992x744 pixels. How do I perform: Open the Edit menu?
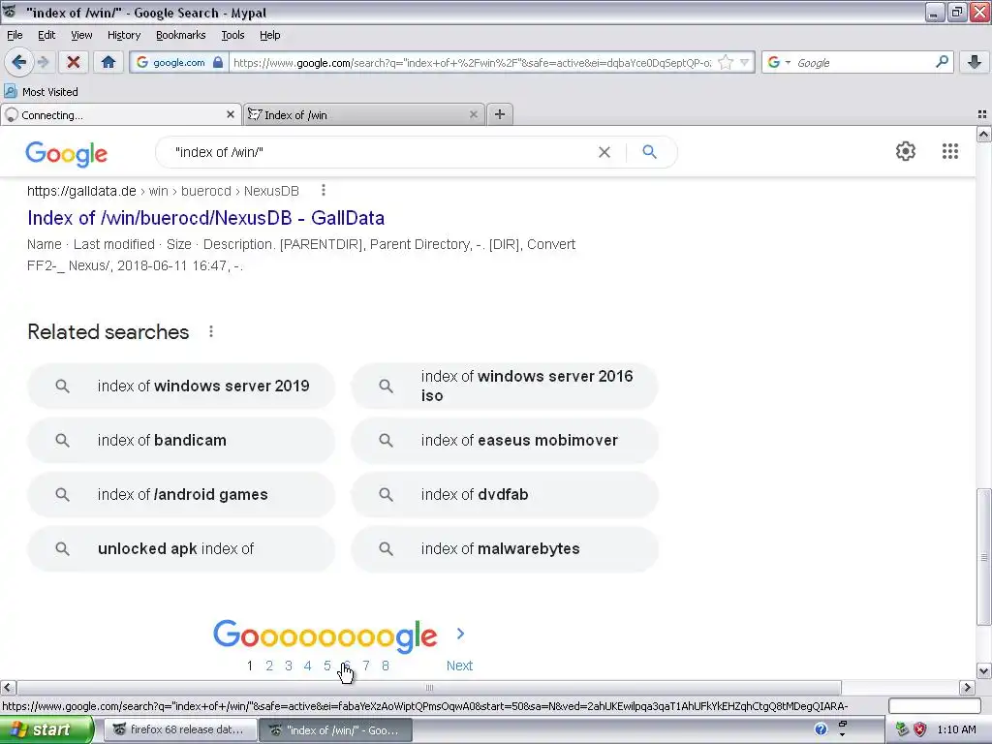pyautogui.click(x=46, y=35)
